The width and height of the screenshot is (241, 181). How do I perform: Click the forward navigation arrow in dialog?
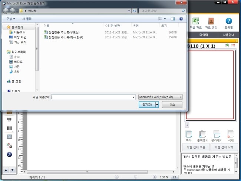coord(12,11)
